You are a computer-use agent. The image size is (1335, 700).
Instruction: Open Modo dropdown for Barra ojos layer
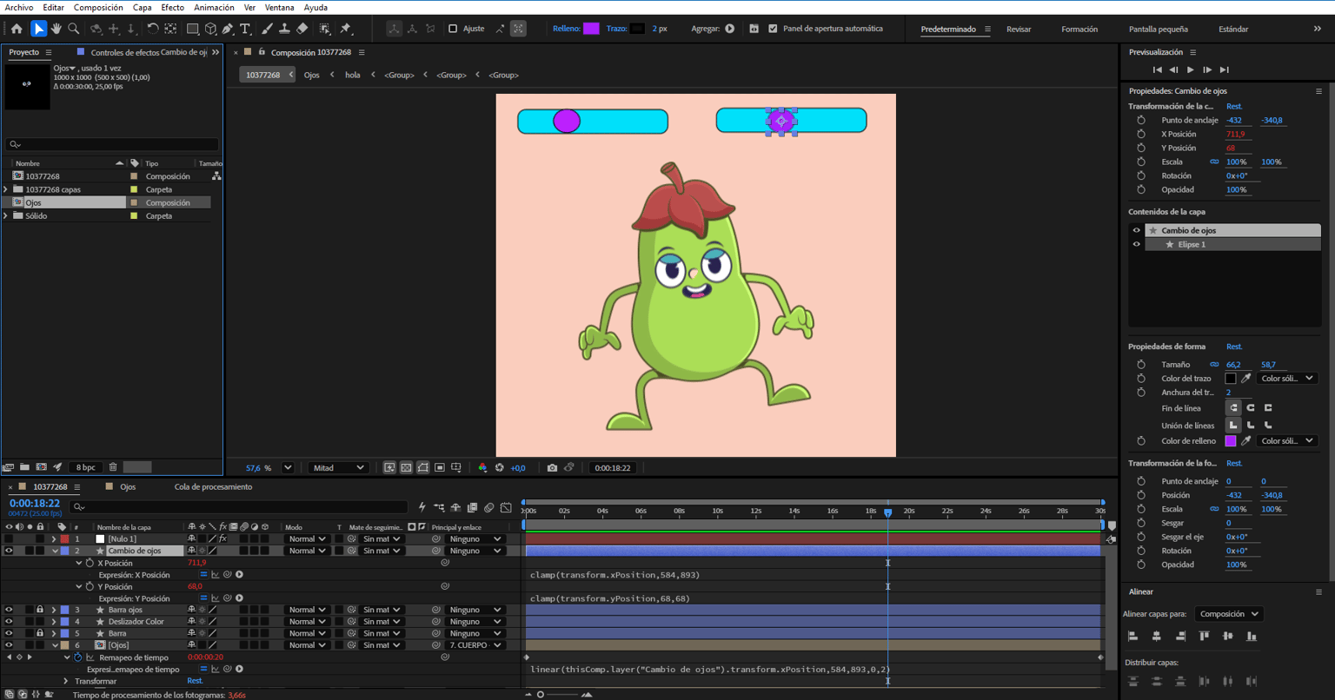(x=306, y=610)
